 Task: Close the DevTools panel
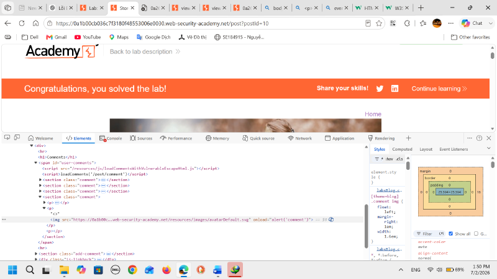click(489, 138)
